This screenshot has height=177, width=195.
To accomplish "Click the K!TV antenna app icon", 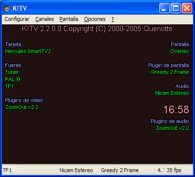I will click(7, 8).
